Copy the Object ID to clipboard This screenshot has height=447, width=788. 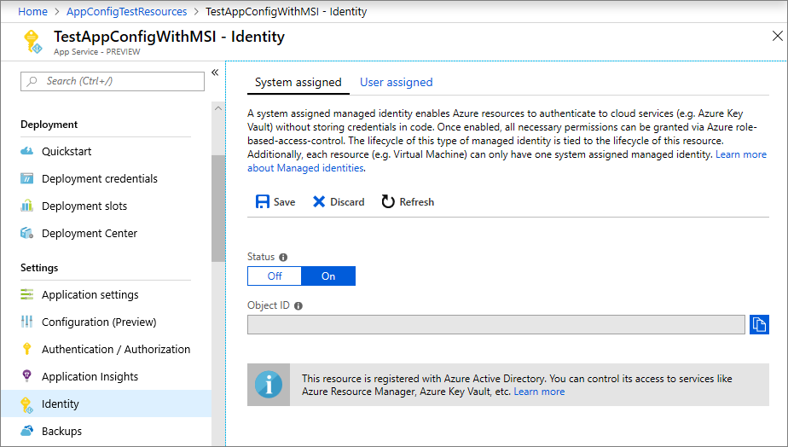[x=759, y=324]
